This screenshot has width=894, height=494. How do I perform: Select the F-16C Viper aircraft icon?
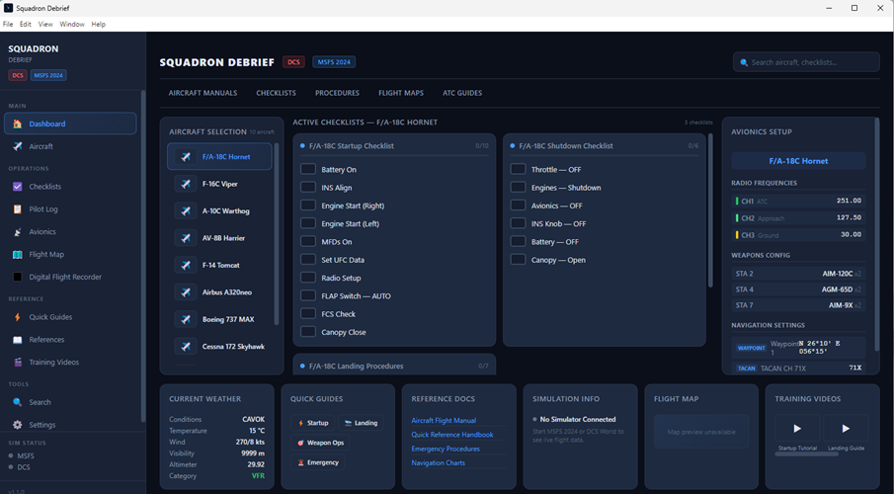(x=186, y=184)
